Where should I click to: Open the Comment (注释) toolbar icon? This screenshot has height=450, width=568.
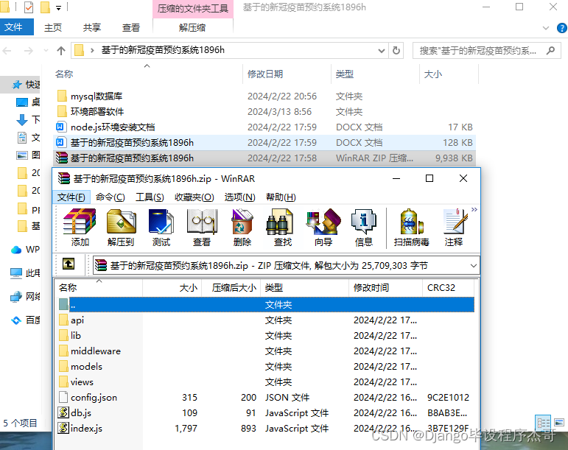[454, 228]
